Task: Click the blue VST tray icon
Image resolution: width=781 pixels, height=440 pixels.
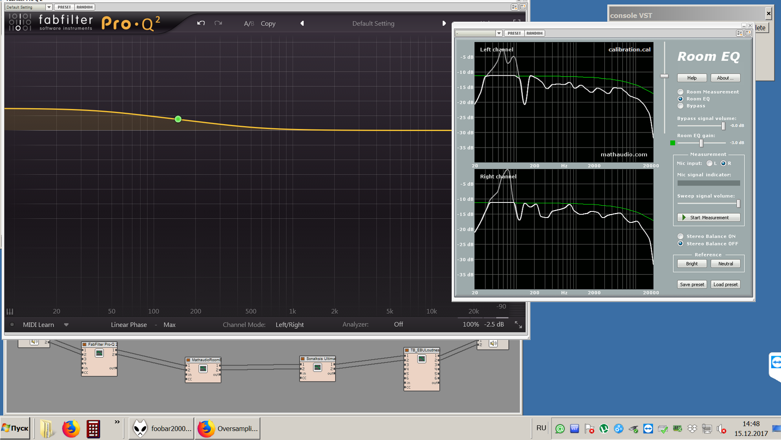Action: click(574, 429)
